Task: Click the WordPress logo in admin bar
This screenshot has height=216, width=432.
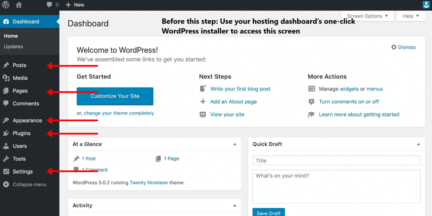Action: (x=6, y=5)
